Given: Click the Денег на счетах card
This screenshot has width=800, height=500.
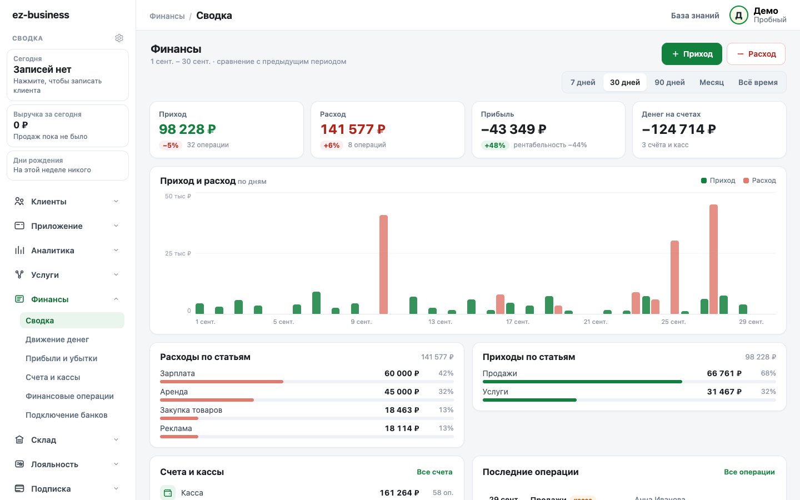Looking at the screenshot, I should [709, 129].
